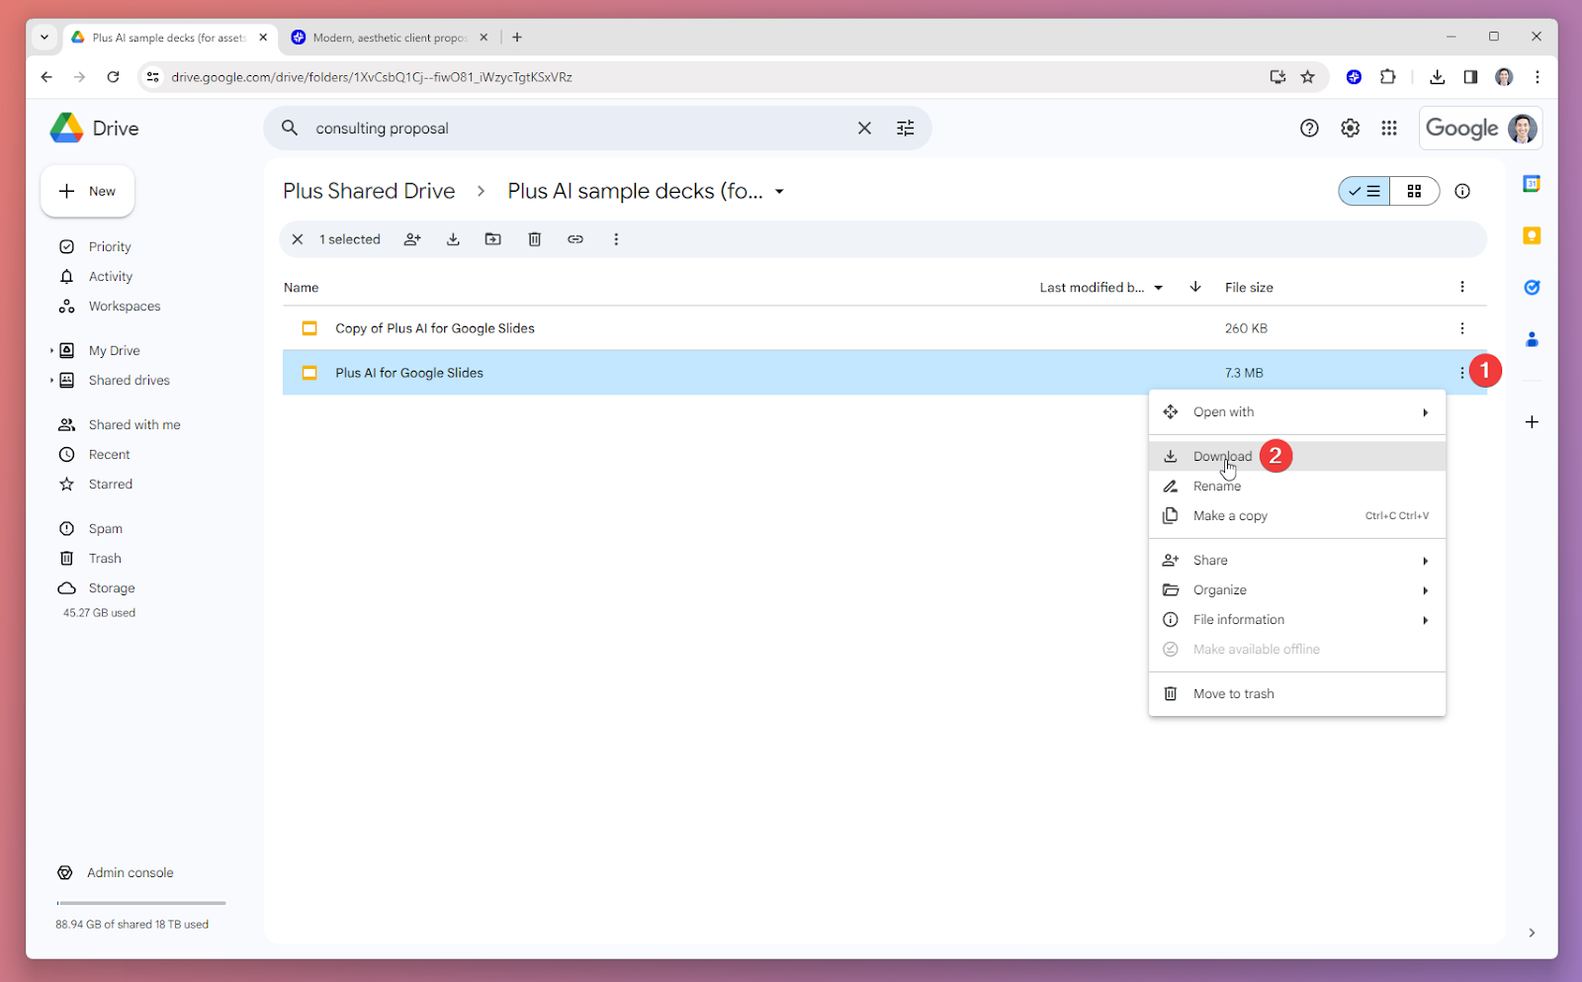The image size is (1582, 982).
Task: Expand Shared drives tree arrow
Action: [51, 381]
